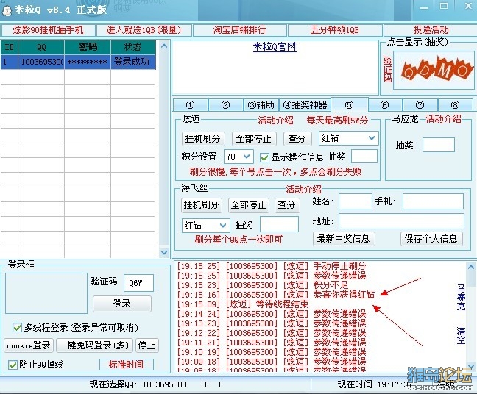The height and width of the screenshot is (394, 477).
Task: Open the 积分设置 dropdown showing 70
Action: tap(239, 157)
